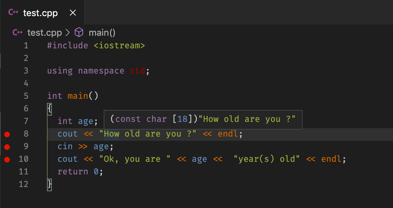Viewport: 393px width, 208px height.
Task: Click the word endl on line 8
Action: click(228, 134)
